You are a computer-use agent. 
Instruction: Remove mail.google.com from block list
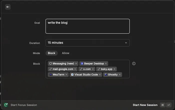75,69
